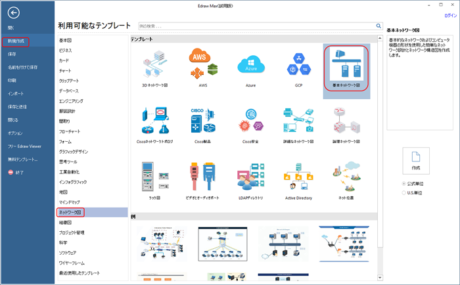Select the チャート category
The width and height of the screenshot is (460, 285).
click(x=65, y=71)
